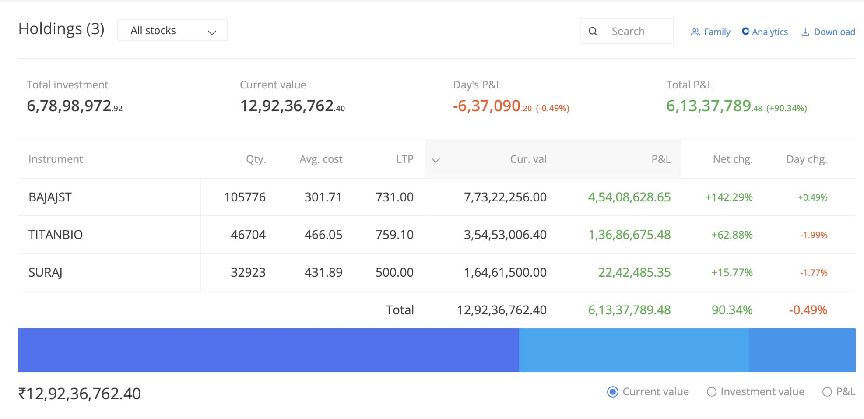Screen dimensions: 864x419
Task: Click the Family people icon
Action: pos(695,32)
